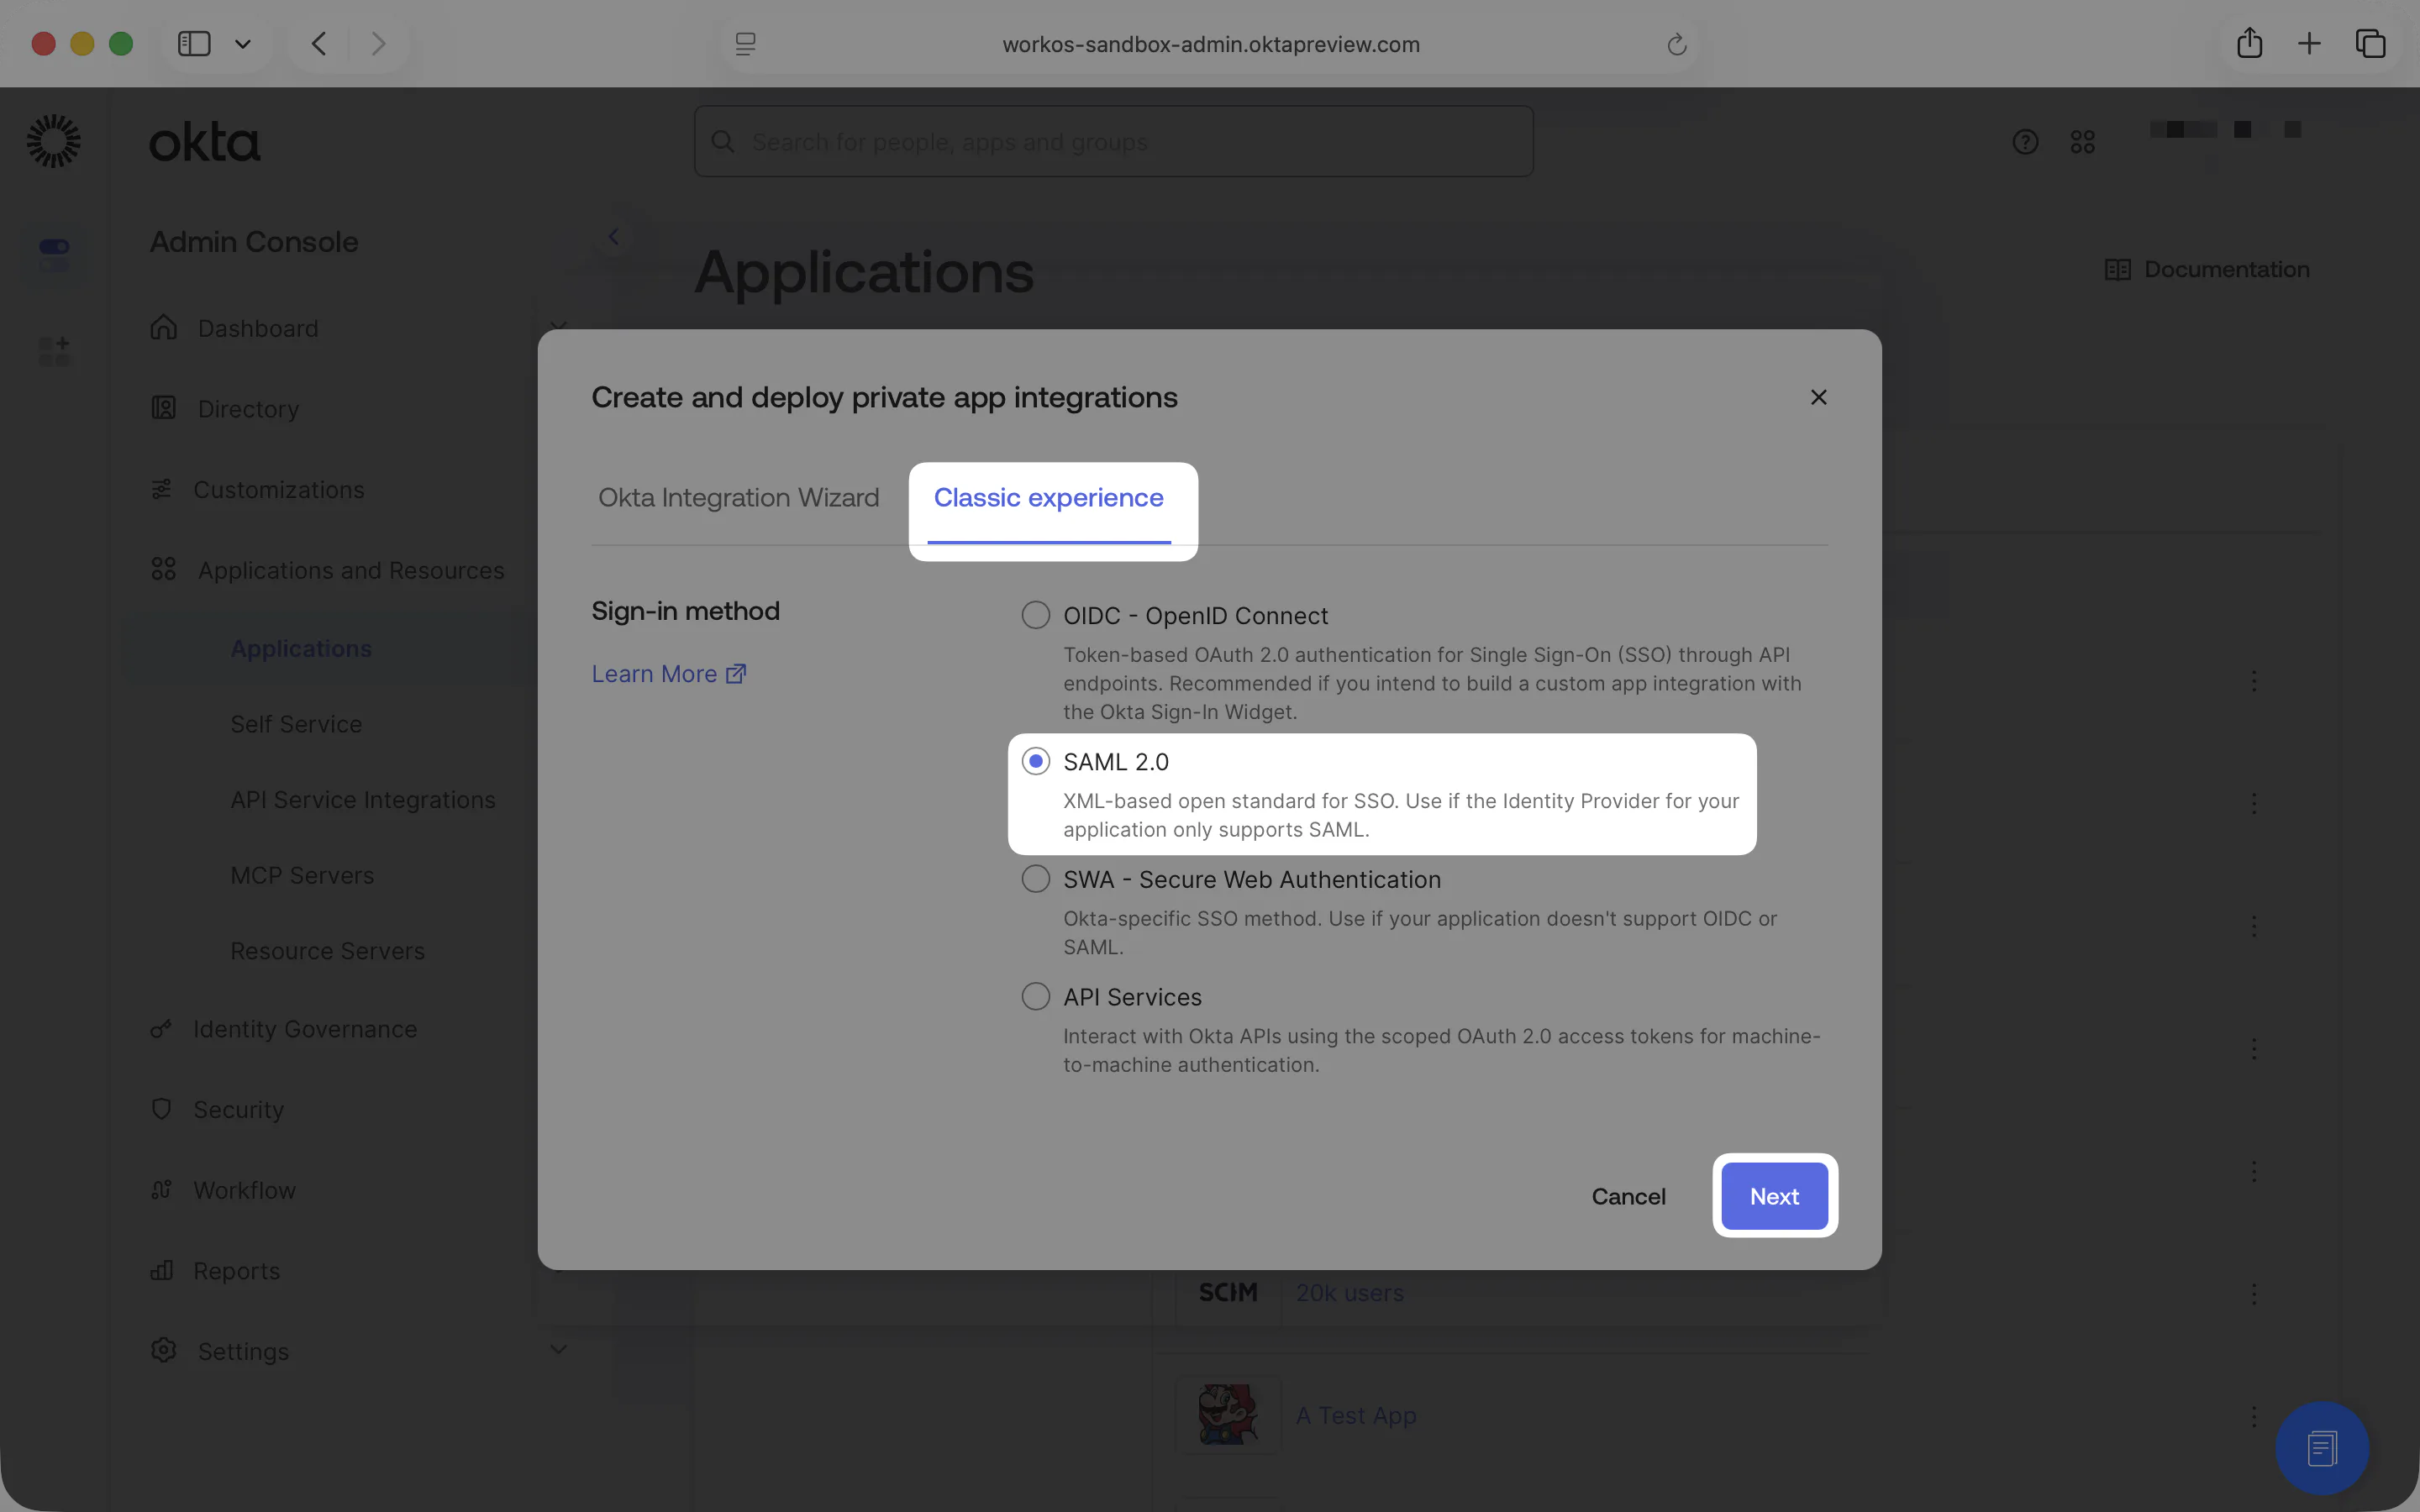This screenshot has width=2420, height=1512.
Task: Open the kebab menu for A Test App row
Action: click(2254, 1416)
